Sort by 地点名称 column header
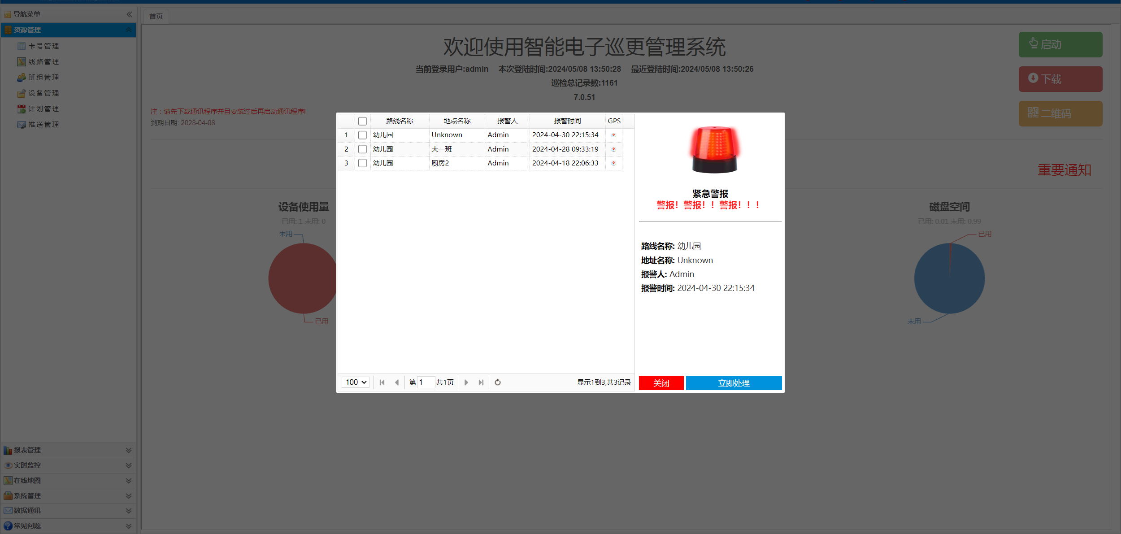Viewport: 1121px width, 534px height. tap(457, 121)
